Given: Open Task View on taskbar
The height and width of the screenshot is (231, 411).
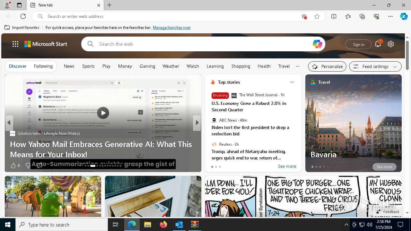Looking at the screenshot, I should [116, 225].
